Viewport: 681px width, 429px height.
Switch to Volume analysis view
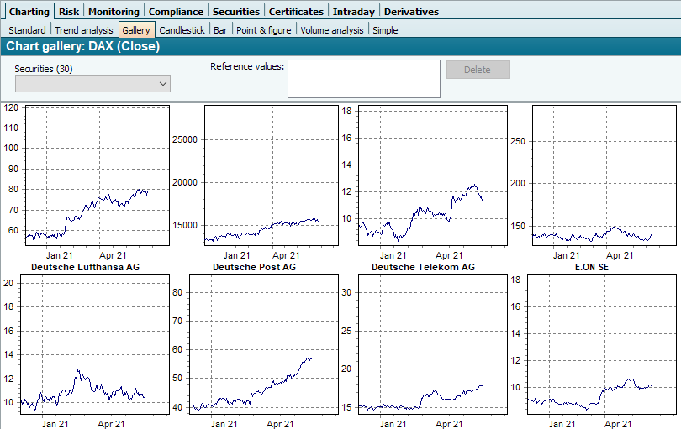pyautogui.click(x=332, y=30)
